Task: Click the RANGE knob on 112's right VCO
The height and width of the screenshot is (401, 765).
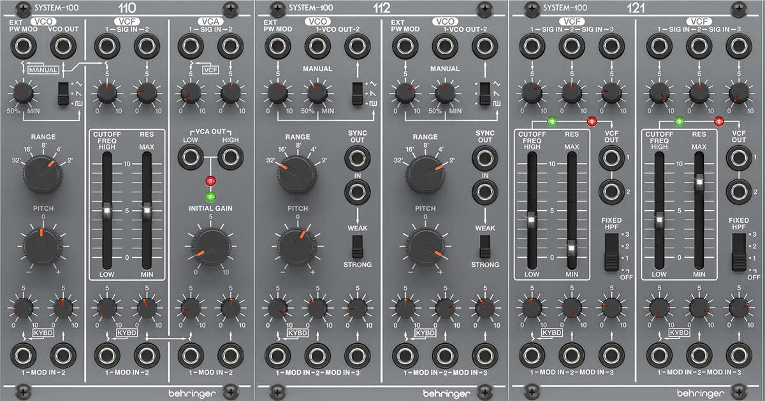Action: pyautogui.click(x=425, y=173)
